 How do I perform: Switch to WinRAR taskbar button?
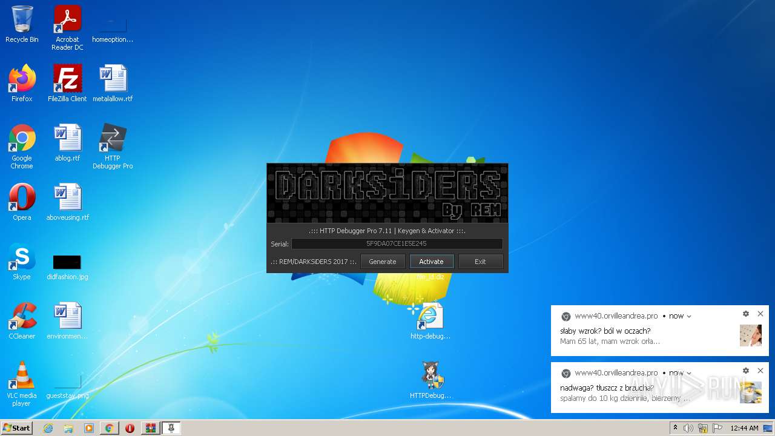[x=150, y=428]
